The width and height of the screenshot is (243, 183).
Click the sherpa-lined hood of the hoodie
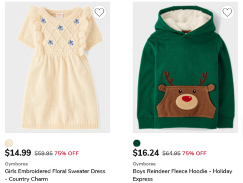185,19
